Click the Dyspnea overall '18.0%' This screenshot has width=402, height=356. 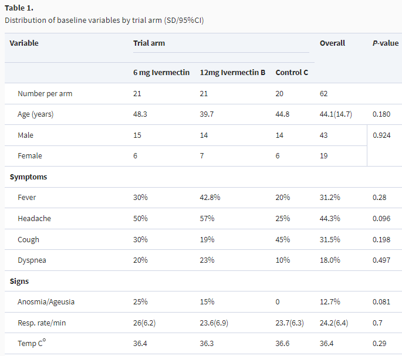(330, 260)
